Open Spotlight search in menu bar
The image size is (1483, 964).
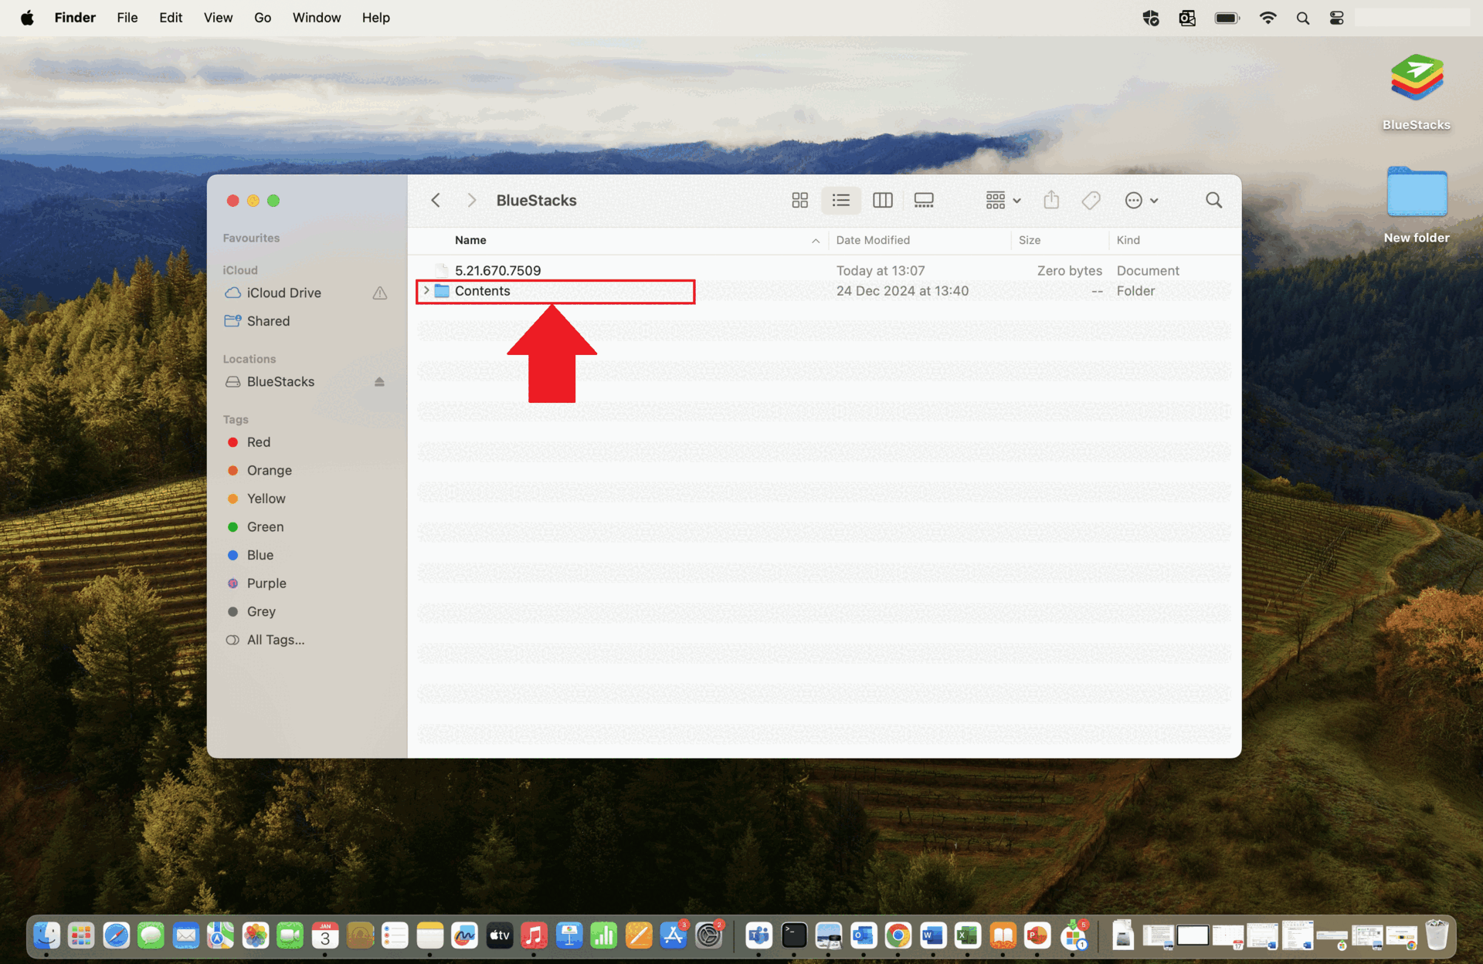tap(1303, 18)
